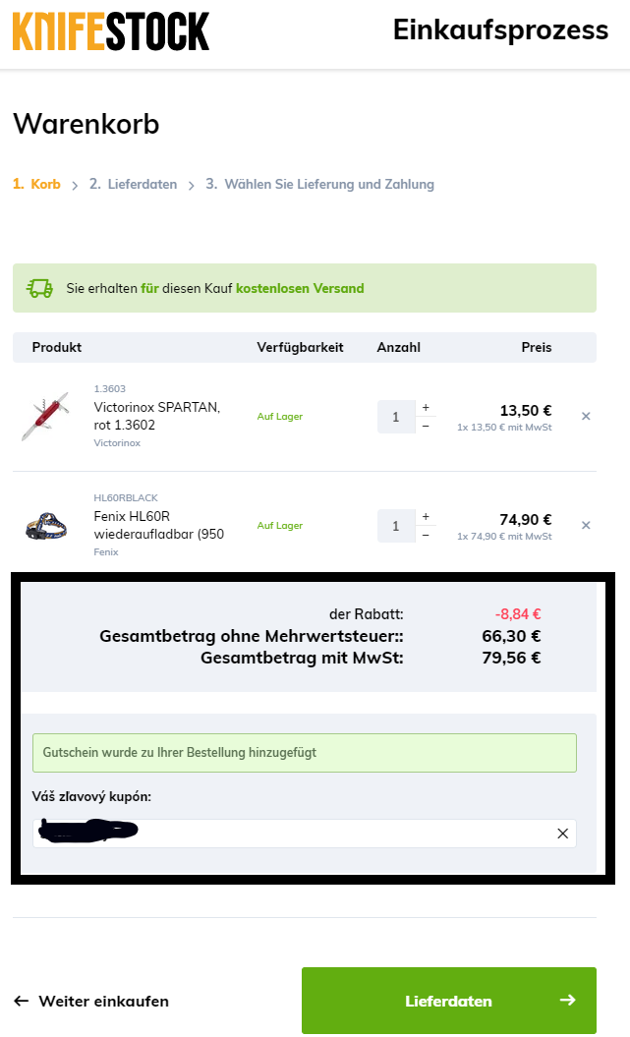Edit the Fenix HL60R quantity field
630x1037 pixels.
(396, 526)
